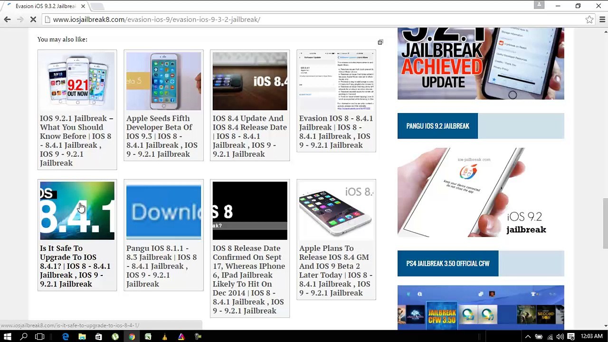Switch to Google Chrome taskbar icon
The image size is (608, 342).
click(132, 336)
